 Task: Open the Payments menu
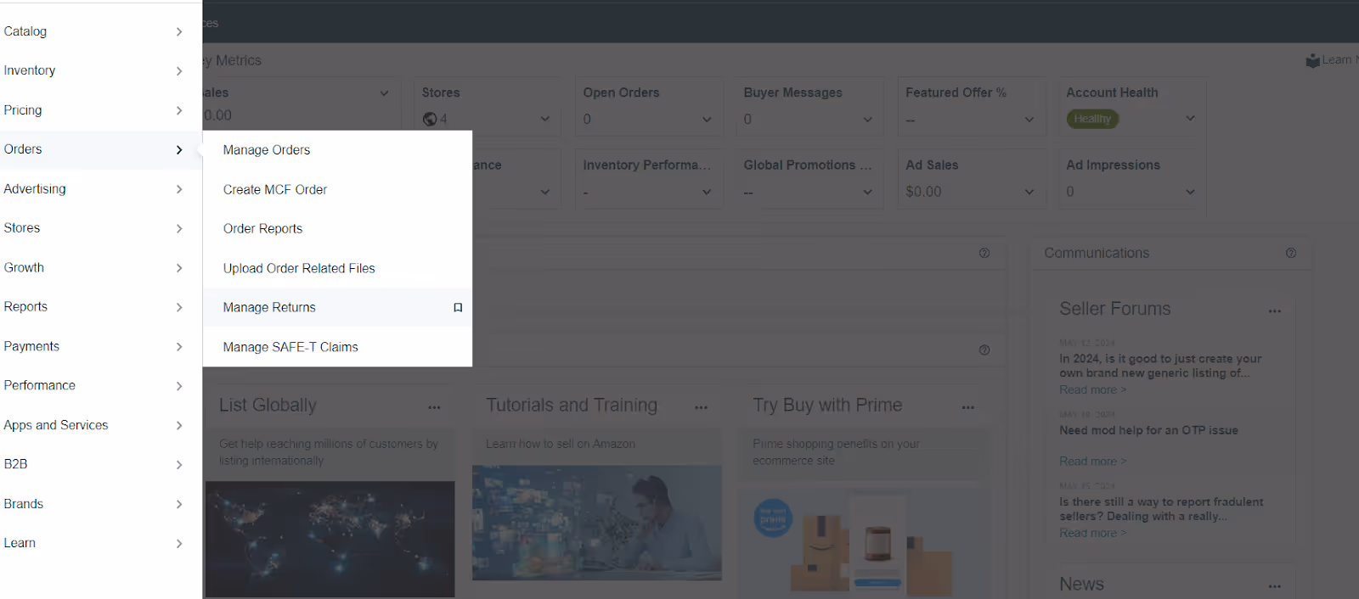click(93, 346)
